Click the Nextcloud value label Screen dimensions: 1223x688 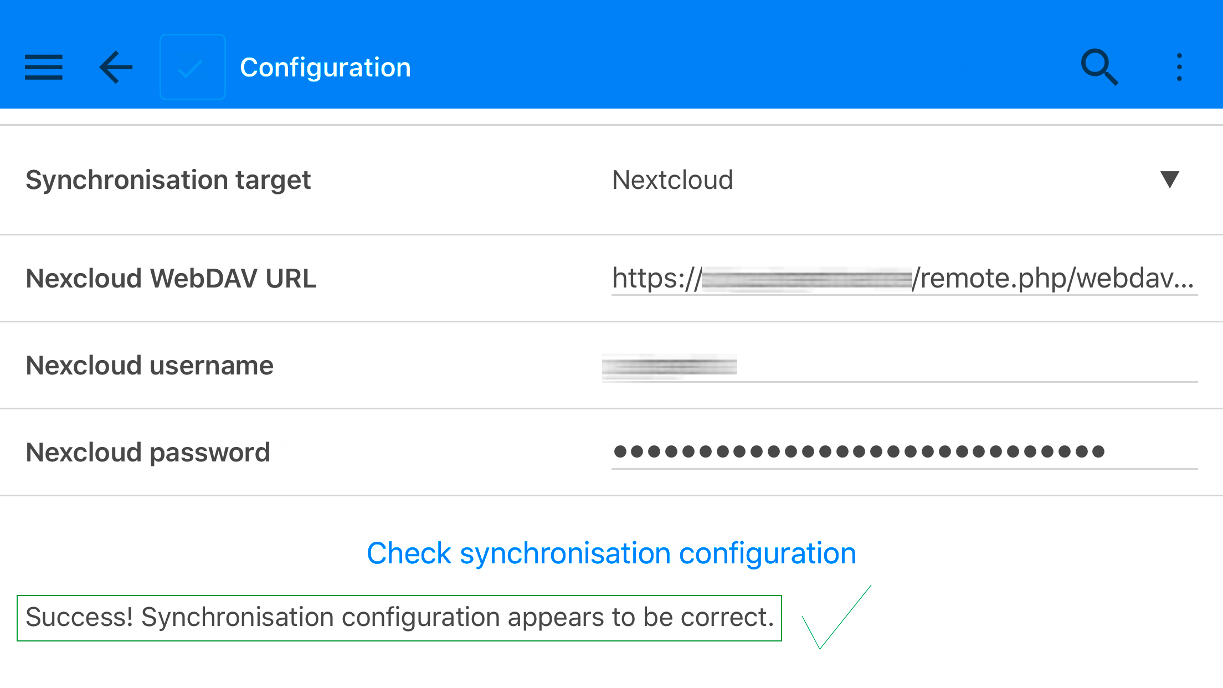(672, 179)
